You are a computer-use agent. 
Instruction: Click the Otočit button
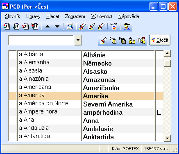[x=160, y=40]
